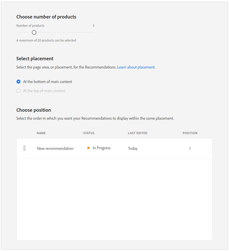This screenshot has width=229, height=251.
Task: Click the Today last edited cell
Action: [133, 148]
